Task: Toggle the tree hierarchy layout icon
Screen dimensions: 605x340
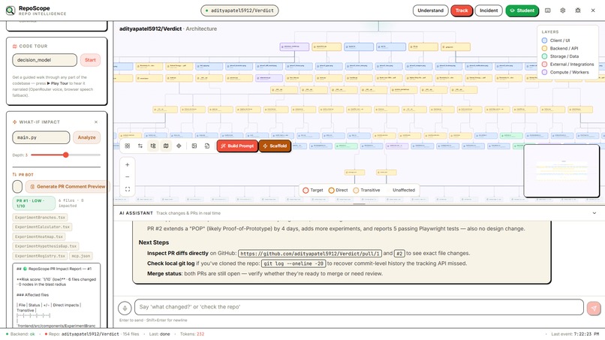Action: coord(153,146)
